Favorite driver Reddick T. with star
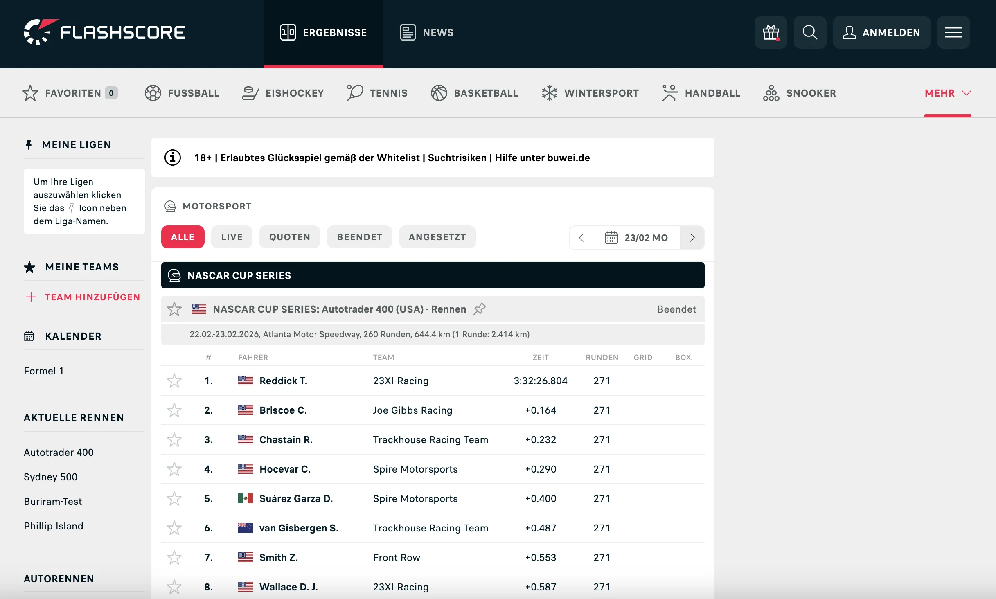Screen dimensions: 996x599 coord(174,381)
